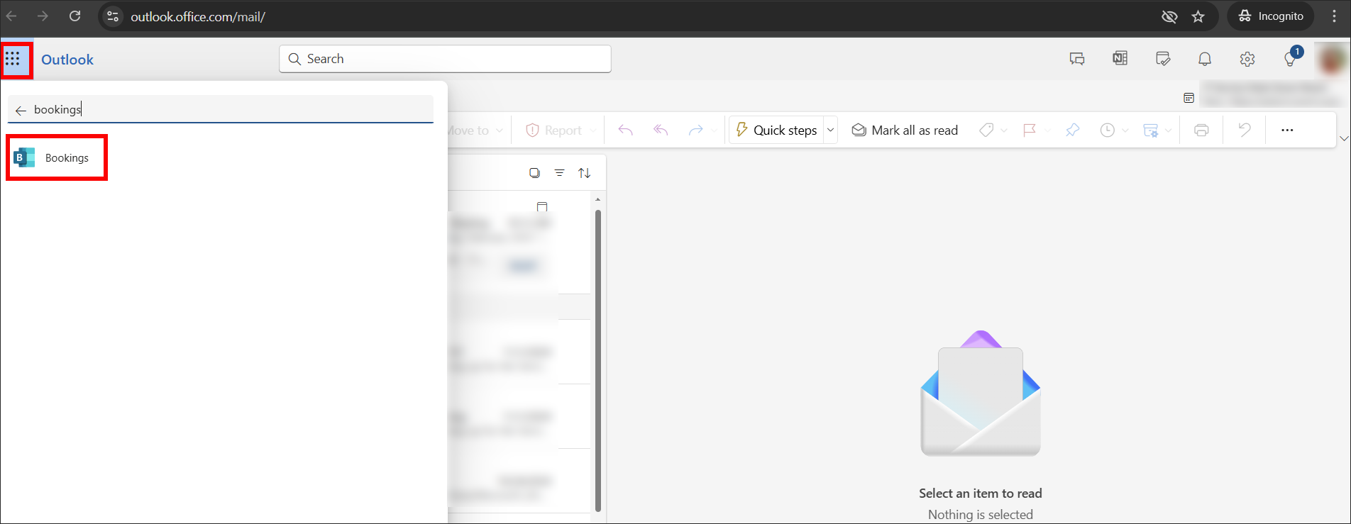Open the account profile picture
The height and width of the screenshot is (524, 1351).
pos(1332,59)
